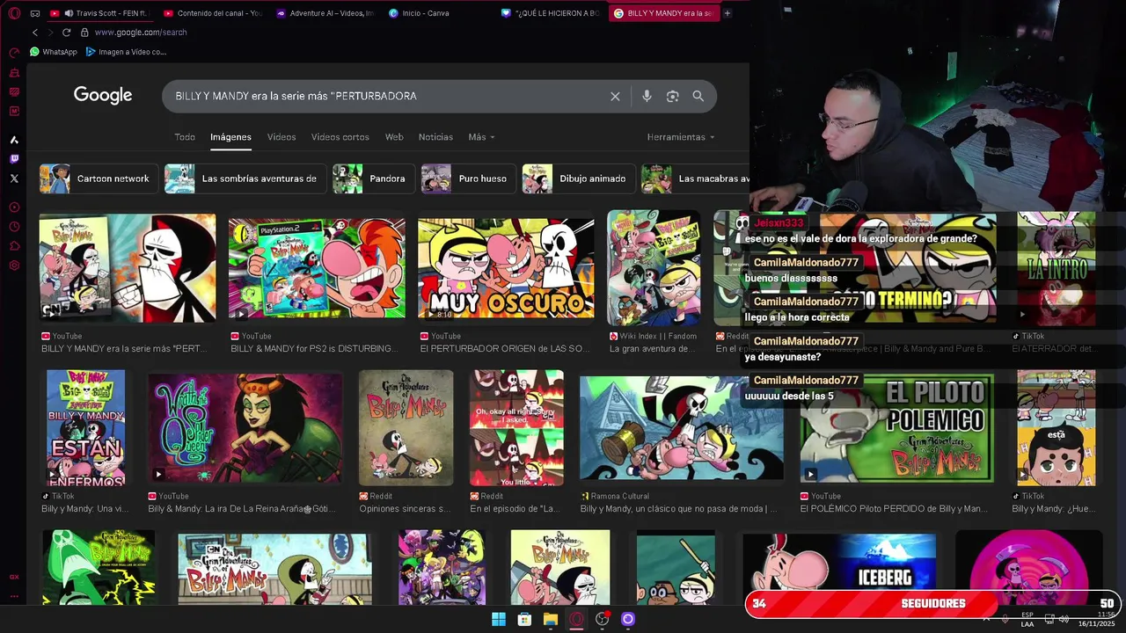Open a new browser tab

click(727, 13)
